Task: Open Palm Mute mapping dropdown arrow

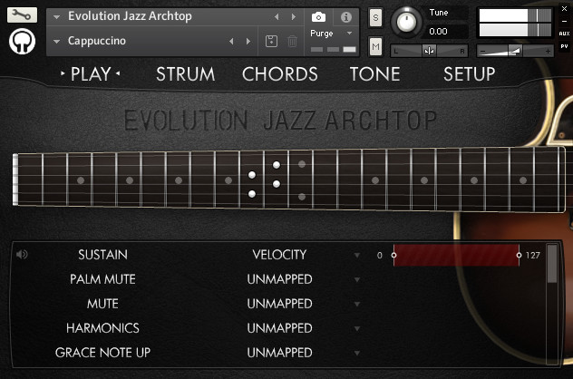Action: coord(357,279)
